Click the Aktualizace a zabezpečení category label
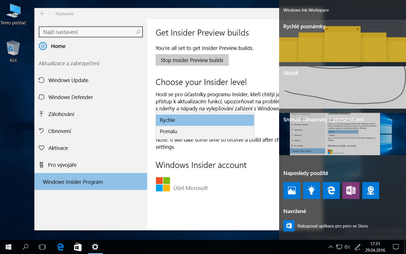The height and width of the screenshot is (254, 406). click(x=69, y=63)
